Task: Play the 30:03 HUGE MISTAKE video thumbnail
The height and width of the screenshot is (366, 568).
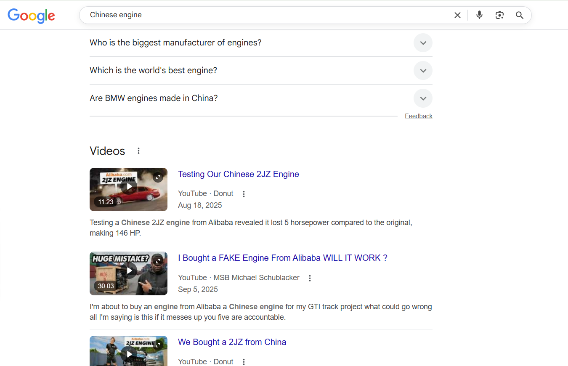Action: coord(128,271)
